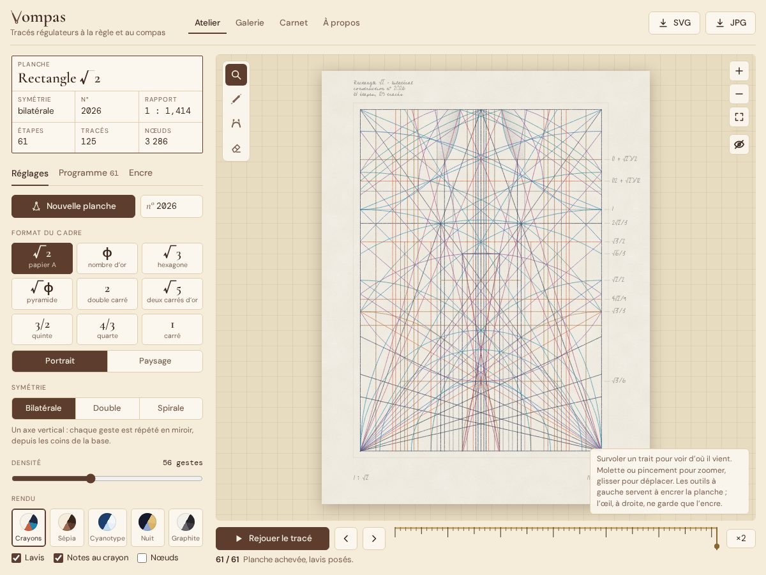This screenshot has height=575, width=766.
Task: Select the pencil inking tool
Action: (236, 99)
